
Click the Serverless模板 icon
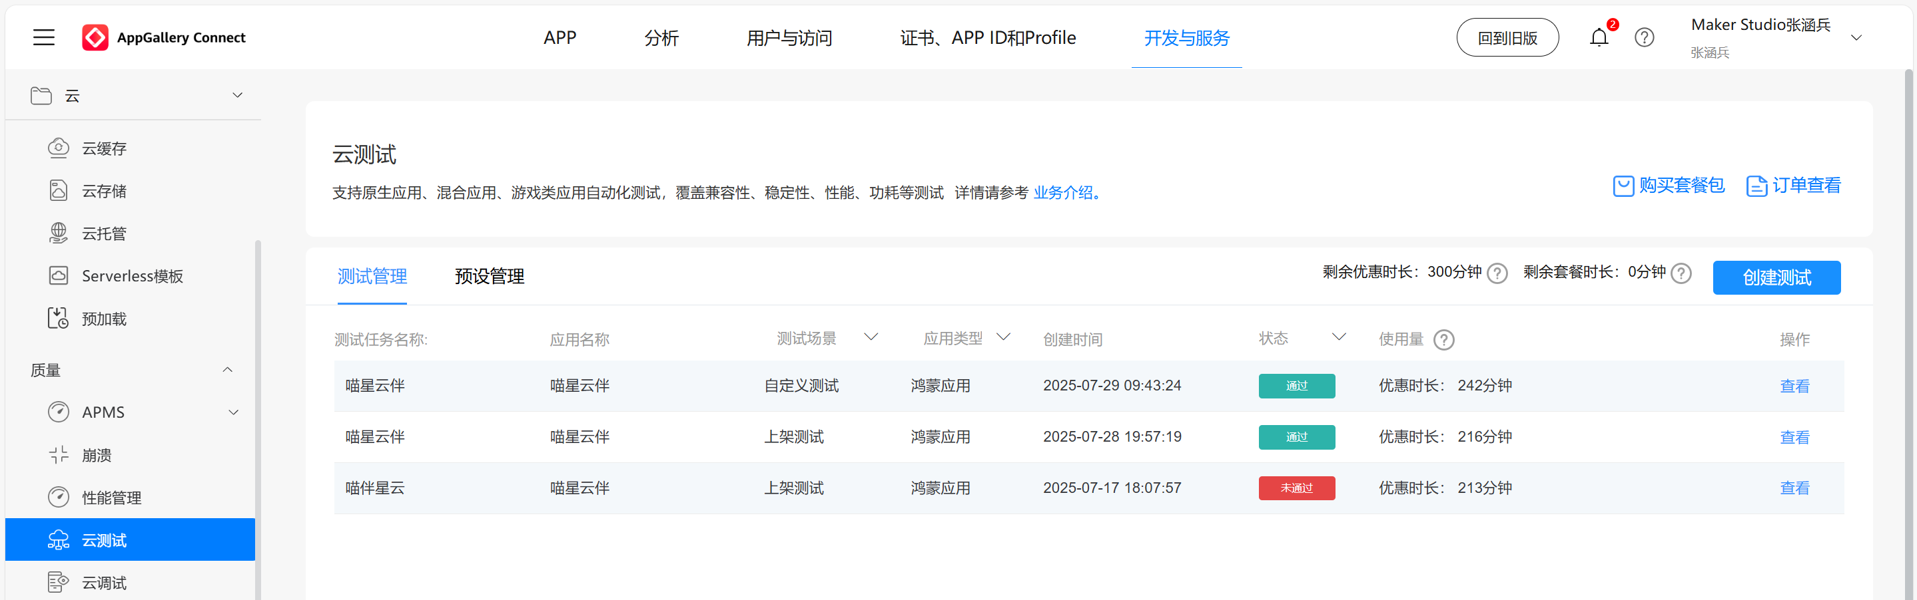point(58,276)
